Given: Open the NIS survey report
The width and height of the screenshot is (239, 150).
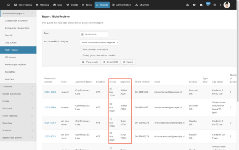Looking at the screenshot, I should pos(10,57).
